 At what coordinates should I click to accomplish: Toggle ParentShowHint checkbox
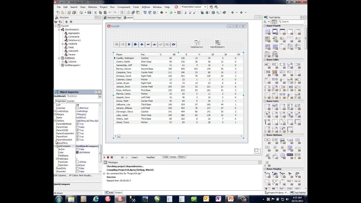coord(77,140)
